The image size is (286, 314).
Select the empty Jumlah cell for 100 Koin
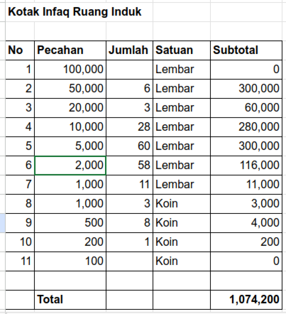pos(130,261)
